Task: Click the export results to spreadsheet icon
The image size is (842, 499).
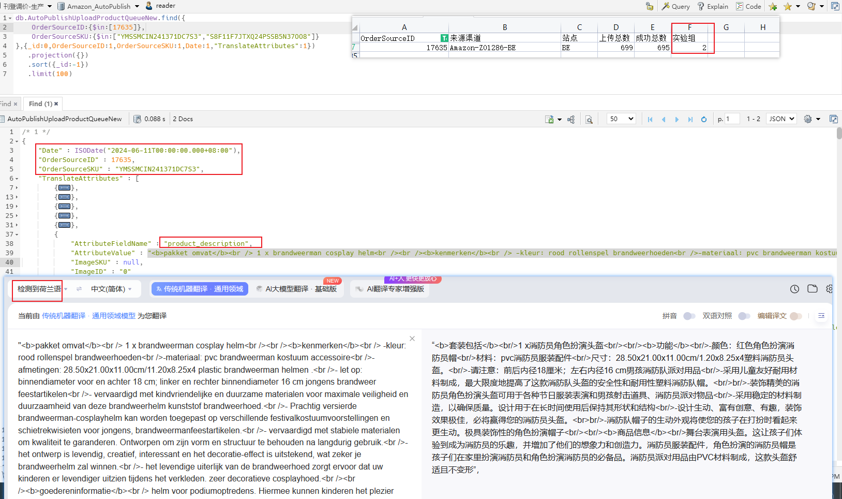Action: click(x=549, y=119)
